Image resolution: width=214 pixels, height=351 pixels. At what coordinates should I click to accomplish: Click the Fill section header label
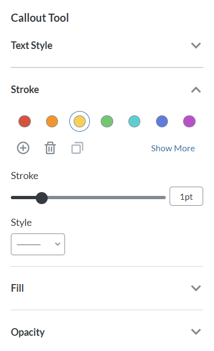click(x=17, y=288)
